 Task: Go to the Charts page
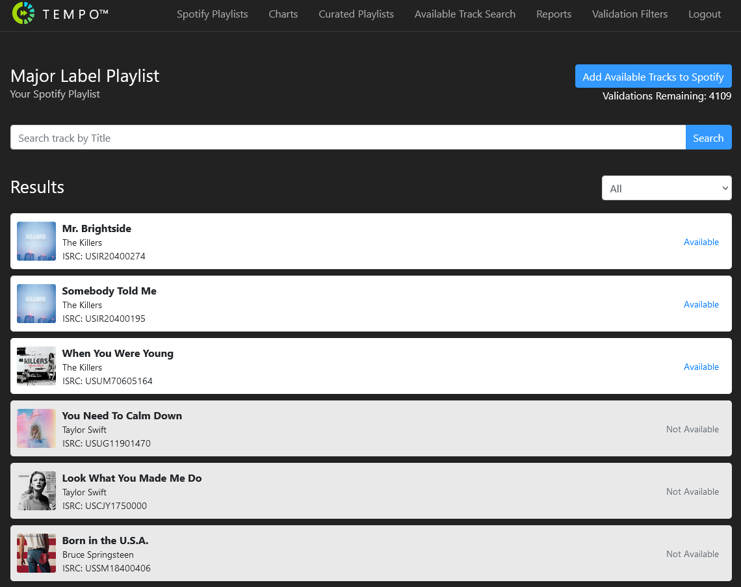(x=283, y=14)
